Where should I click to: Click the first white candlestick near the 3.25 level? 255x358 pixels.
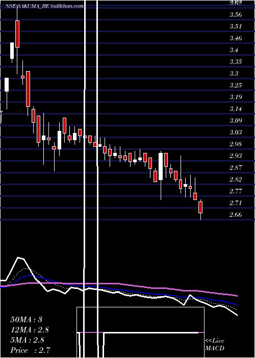click(7, 84)
